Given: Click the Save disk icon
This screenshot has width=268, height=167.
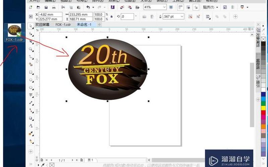Looking at the screenshot, I should click(x=46, y=7).
